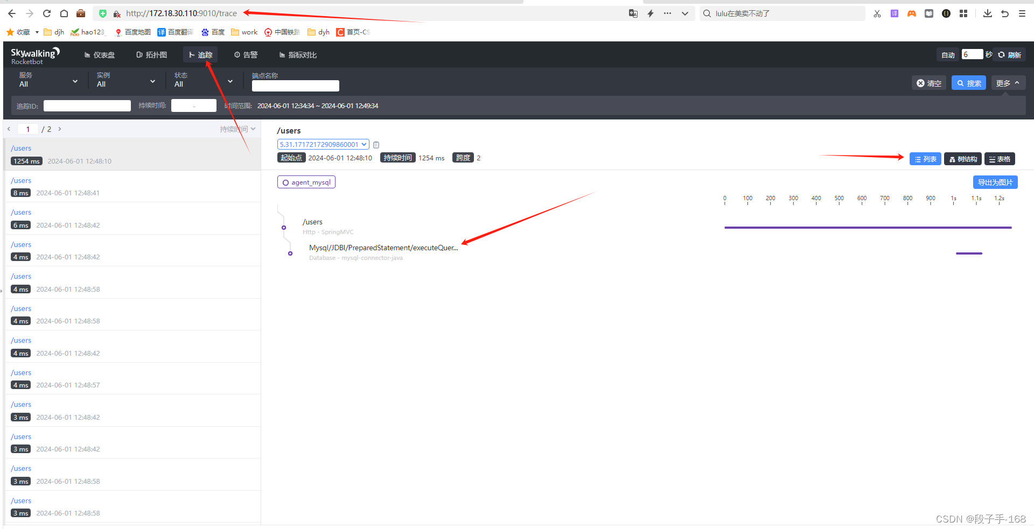
Task: Toggle the 自动 auto refresh button
Action: 948,55
